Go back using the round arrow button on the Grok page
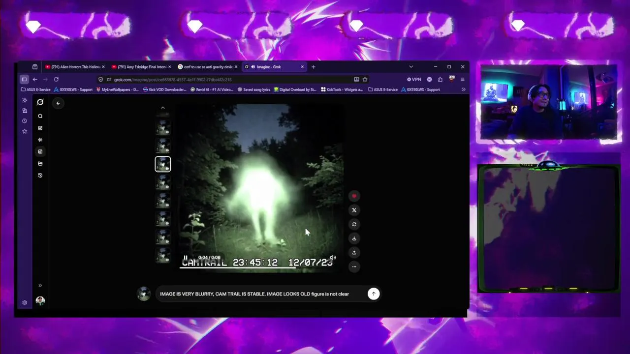630x354 pixels. pyautogui.click(x=58, y=103)
